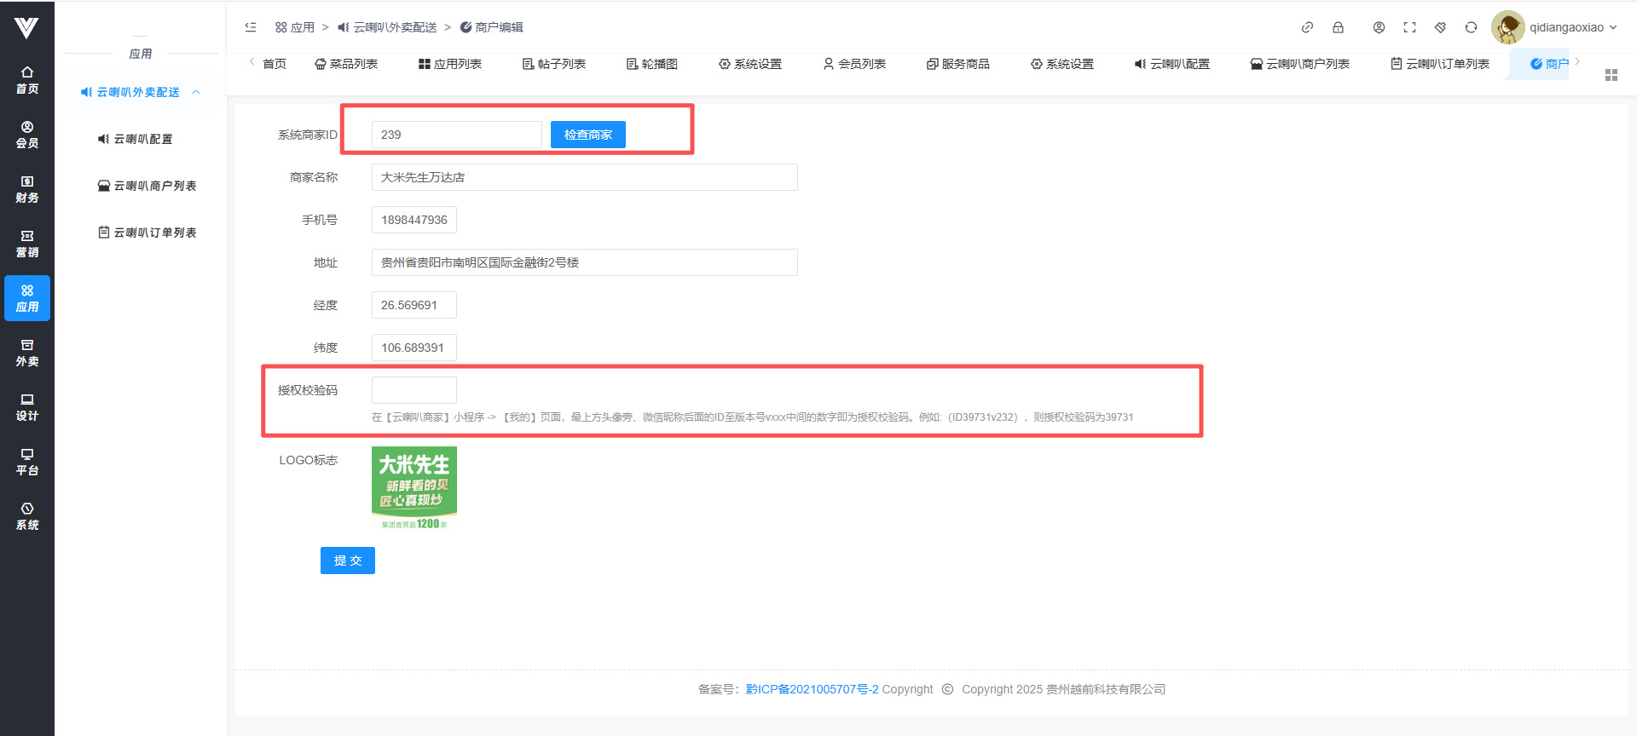Click the theme brush icon in header
Image resolution: width=1637 pixels, height=736 pixels.
click(x=1440, y=27)
